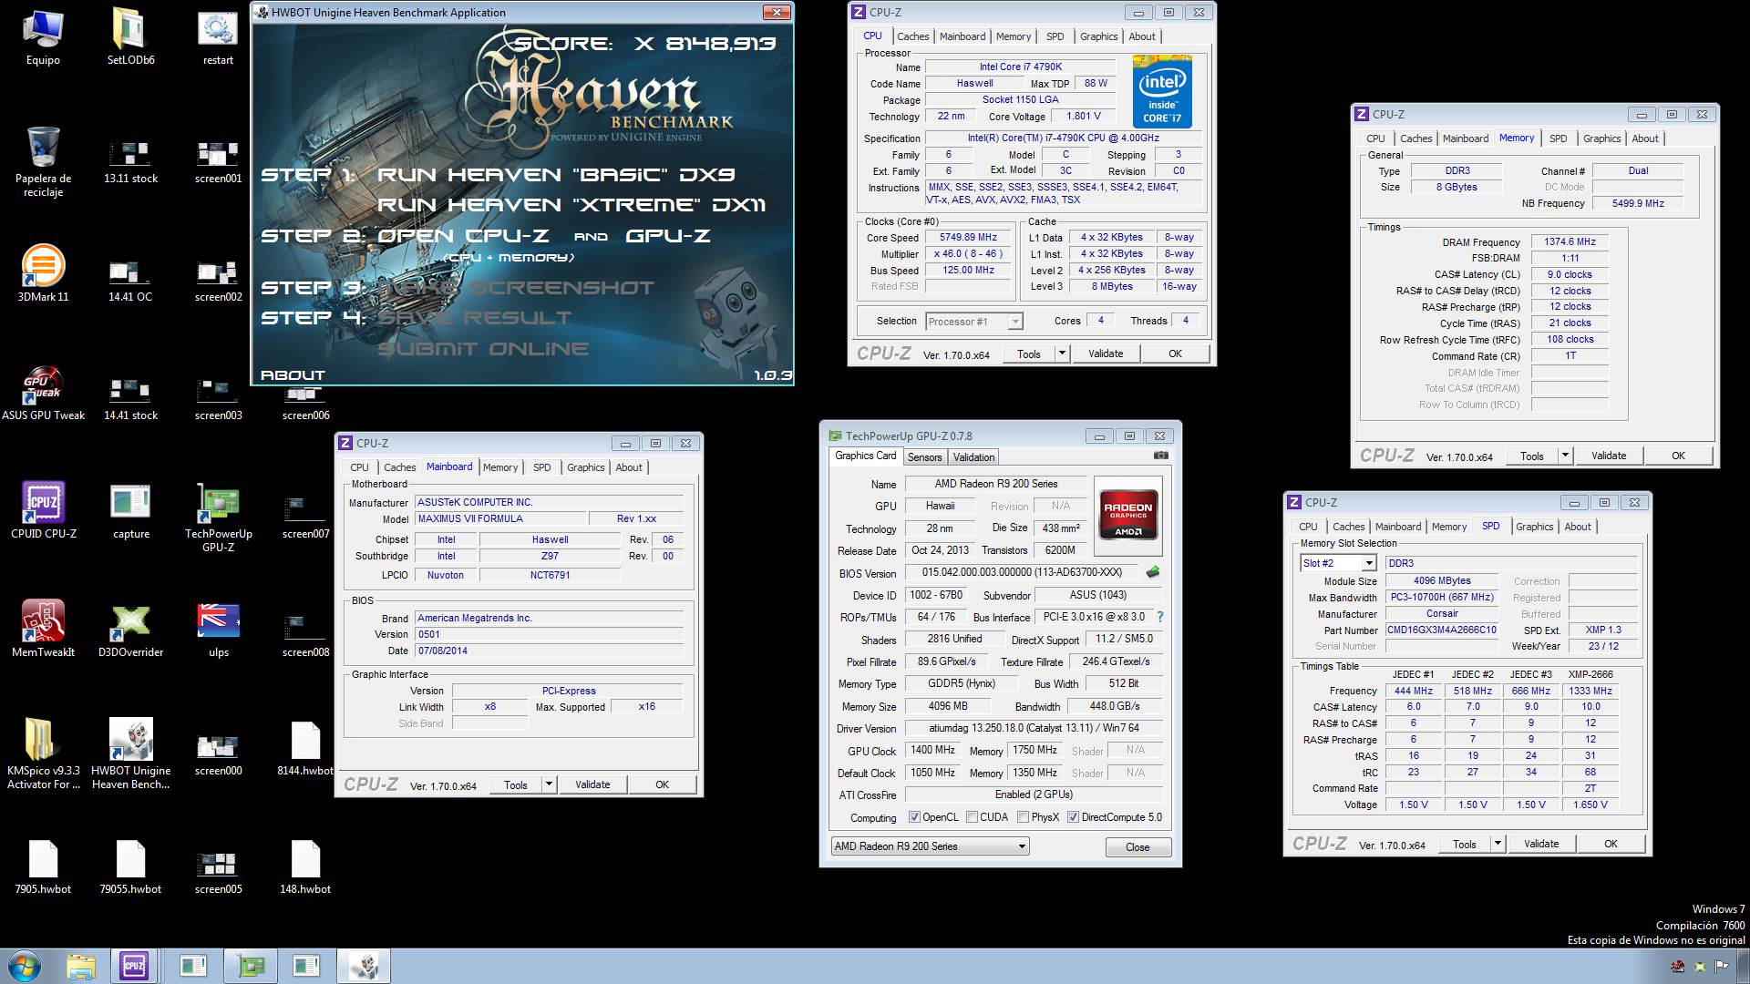Toggle CUDA checkbox in GPU-Z
1750x984 pixels.
(x=972, y=817)
